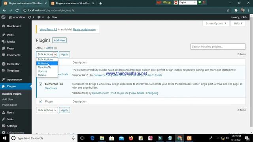Click the Collapse menu arrow icon
Screen dimensions: 253x142
tap(4, 133)
